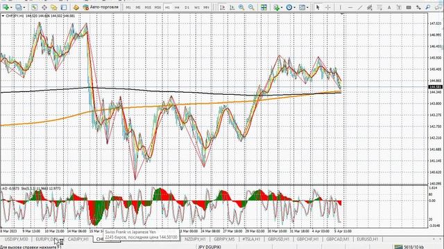Switch chart to M5 timeframe

tap(138, 8)
